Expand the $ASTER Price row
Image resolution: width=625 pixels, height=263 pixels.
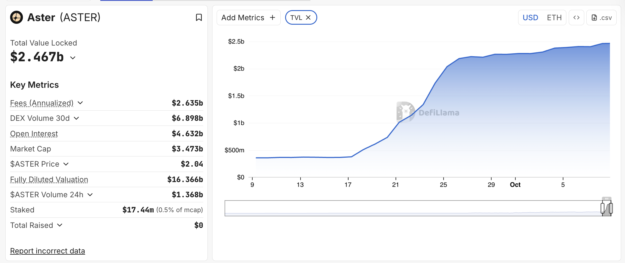(66, 164)
